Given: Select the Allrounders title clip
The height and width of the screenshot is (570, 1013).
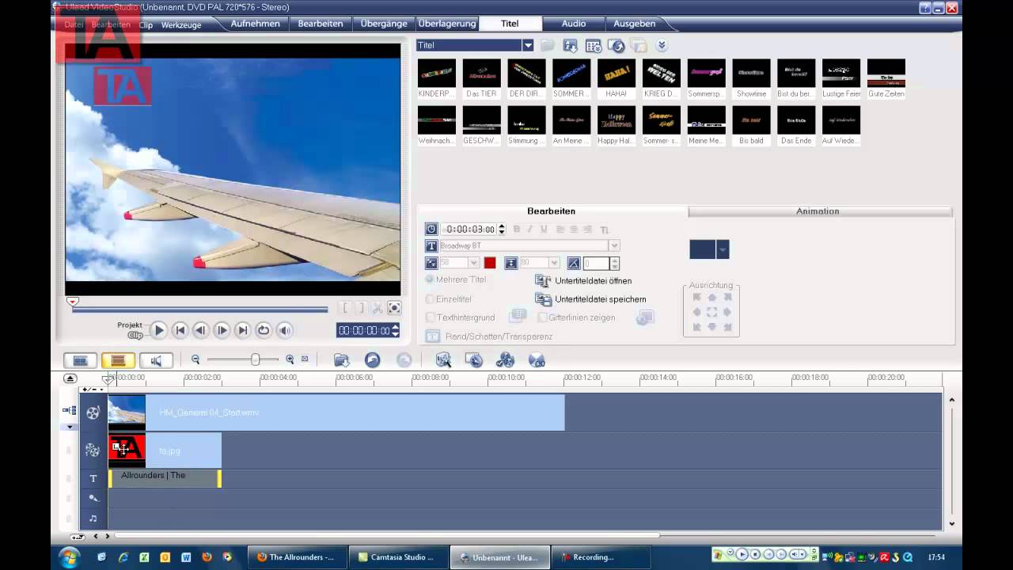Looking at the screenshot, I should click(165, 478).
